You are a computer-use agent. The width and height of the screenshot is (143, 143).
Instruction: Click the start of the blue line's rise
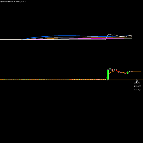[22, 40]
